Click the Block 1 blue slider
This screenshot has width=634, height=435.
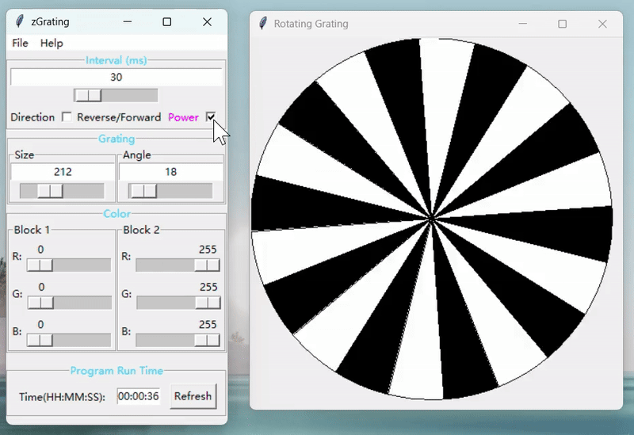[40, 340]
